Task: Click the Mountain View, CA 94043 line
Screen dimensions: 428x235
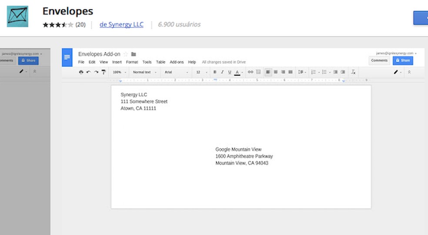Action: coord(242,163)
